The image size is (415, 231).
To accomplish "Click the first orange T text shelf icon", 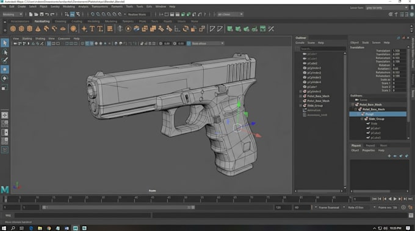I will [x=92, y=29].
